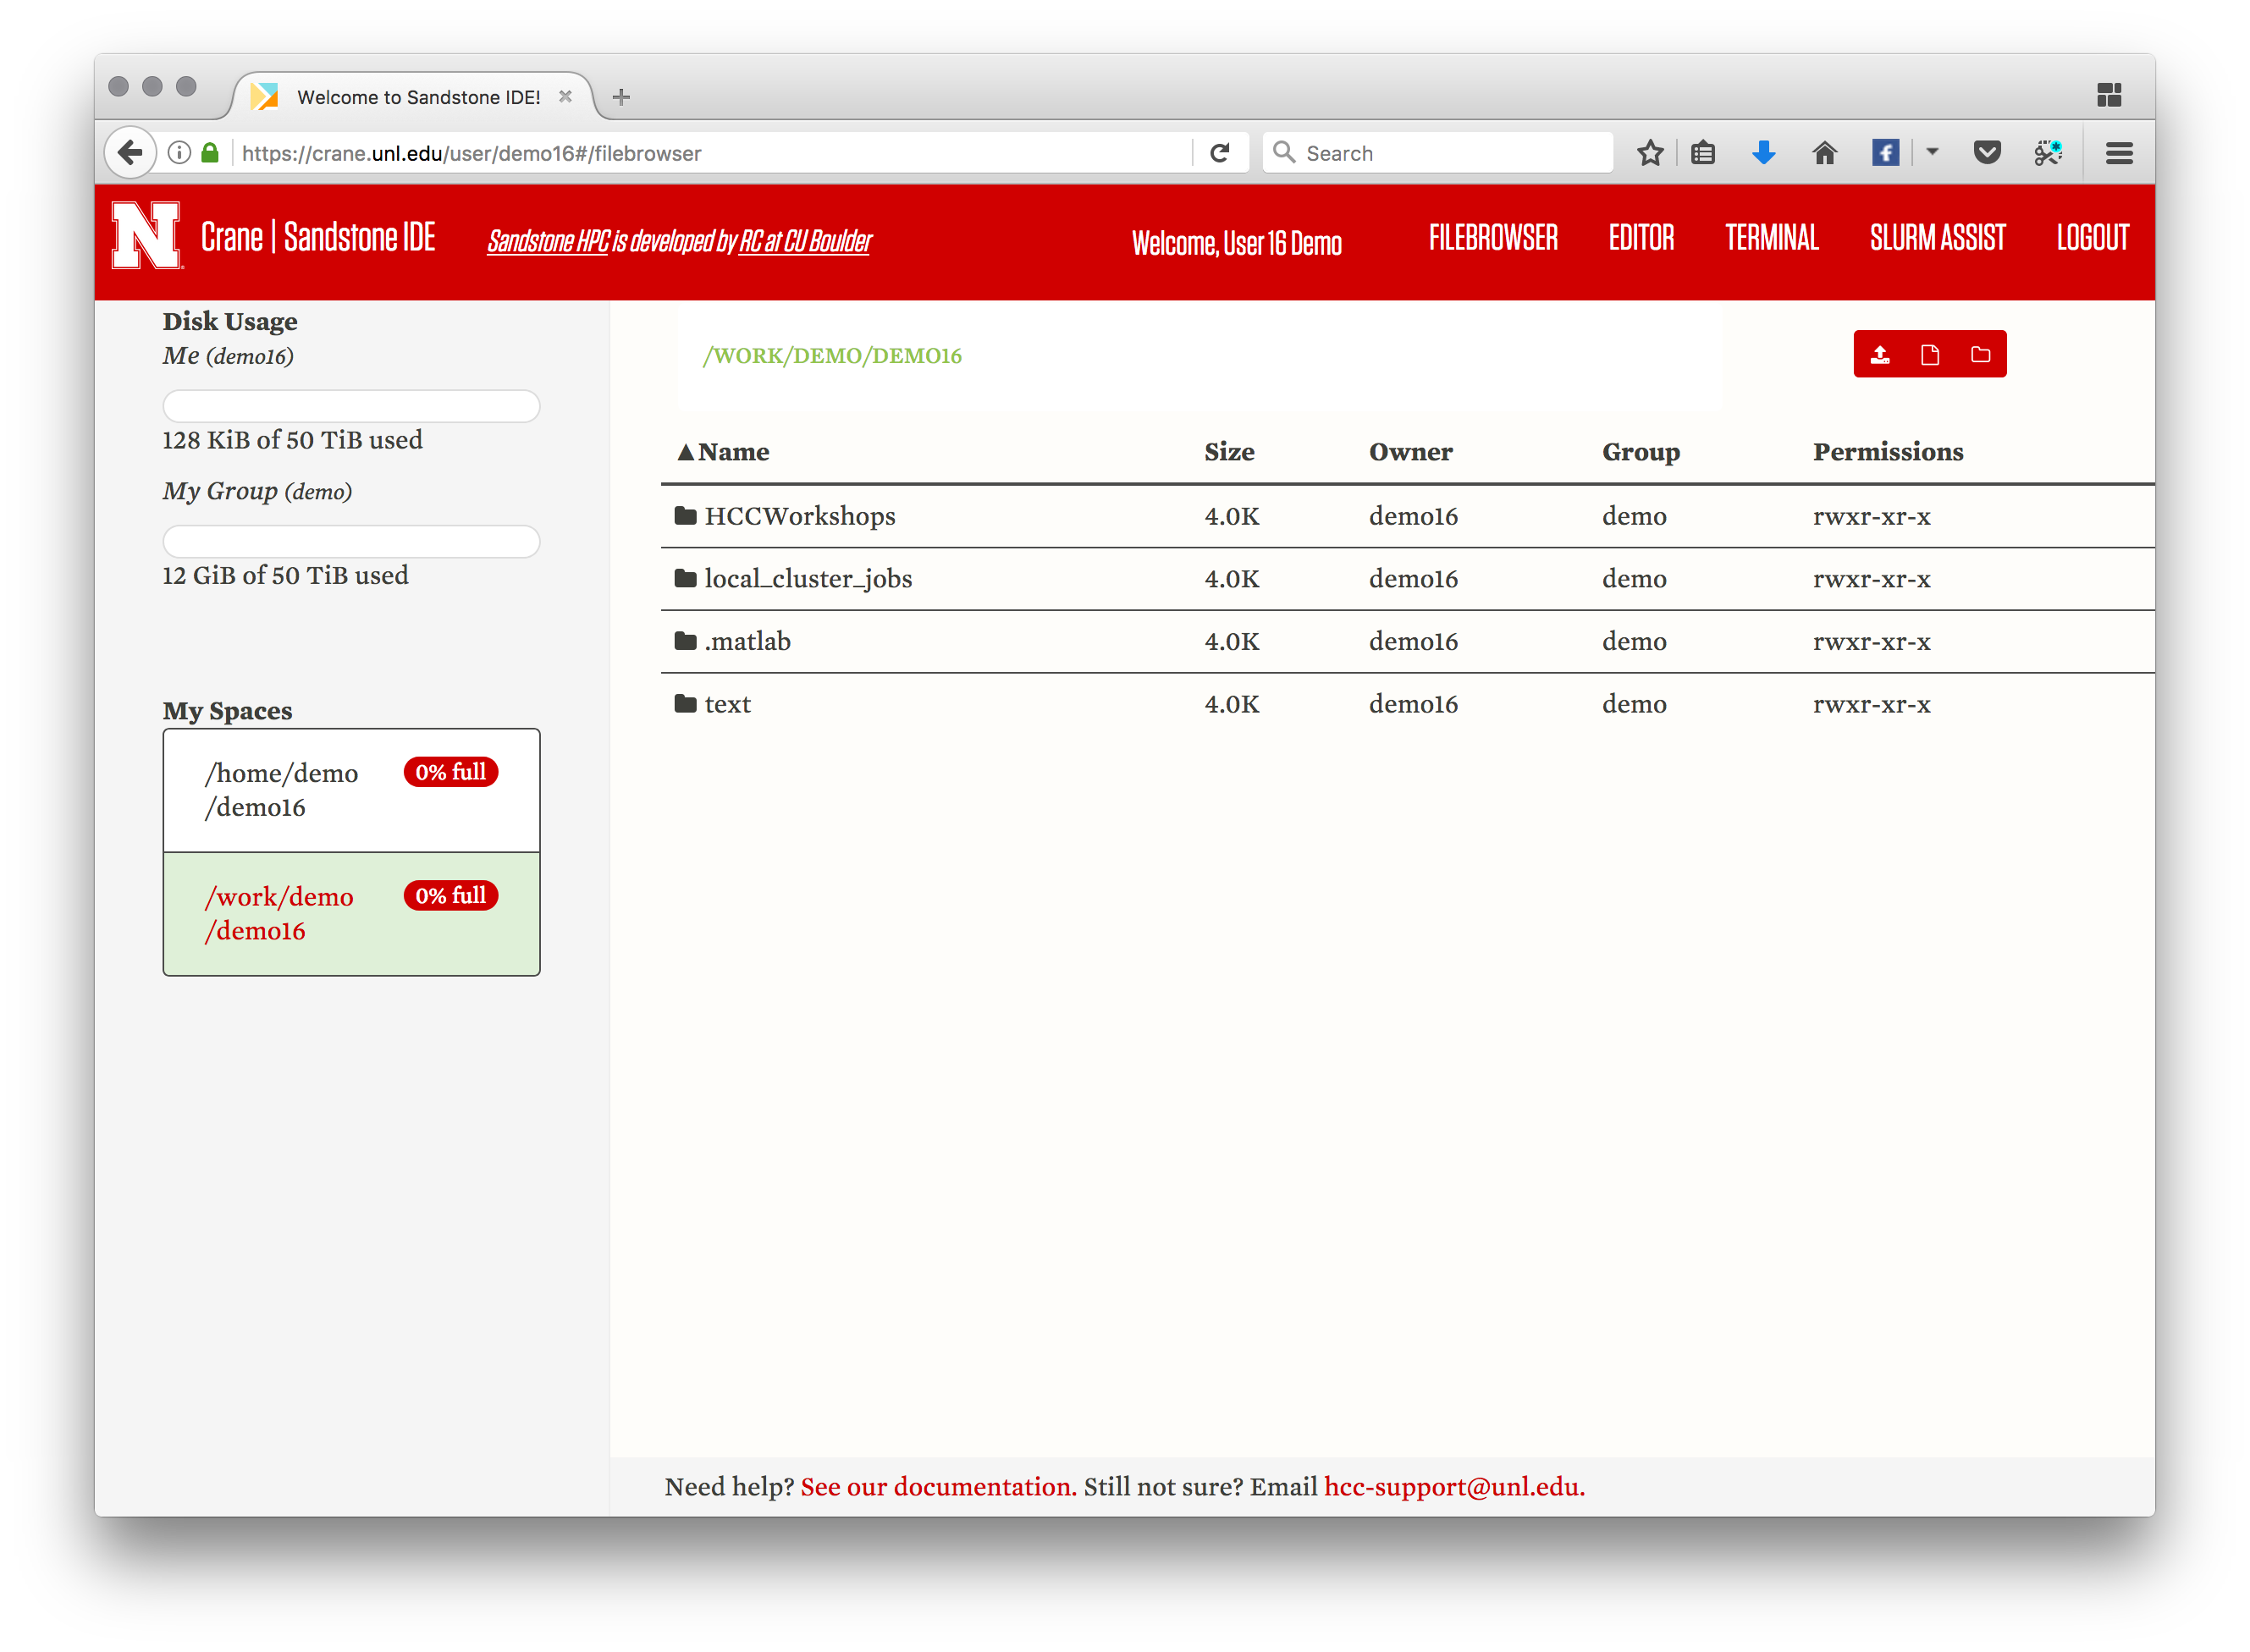Open the browser hamburger menu
The image size is (2250, 1652).
click(x=2118, y=153)
